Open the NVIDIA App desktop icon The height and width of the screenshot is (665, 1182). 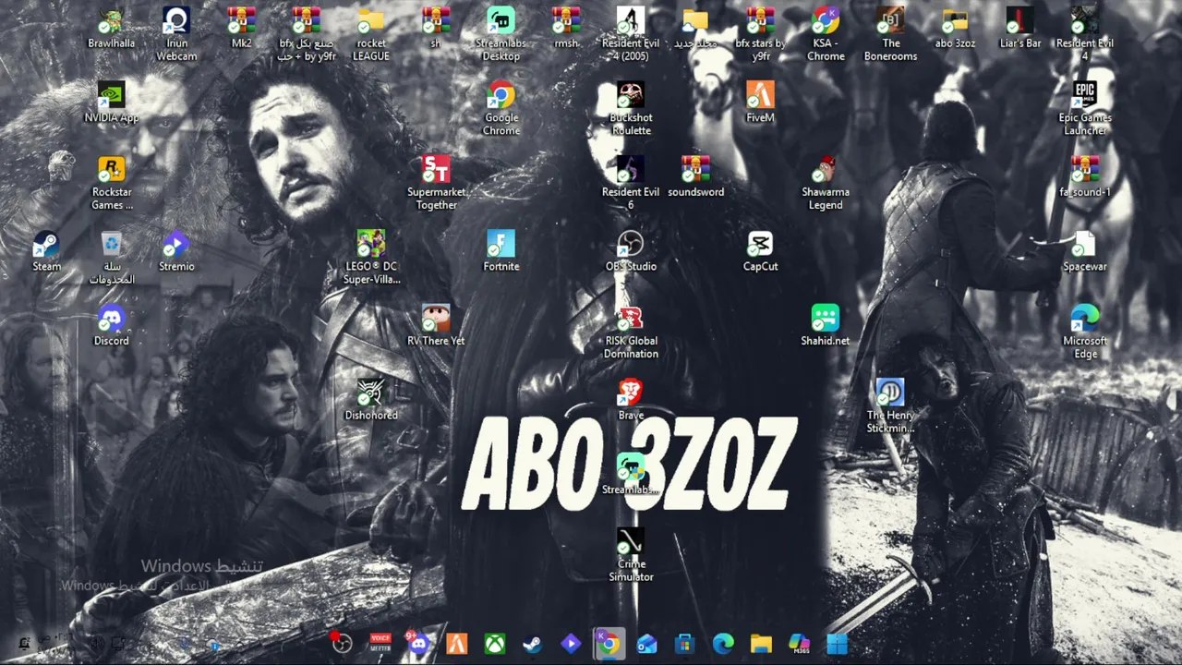tap(111, 102)
